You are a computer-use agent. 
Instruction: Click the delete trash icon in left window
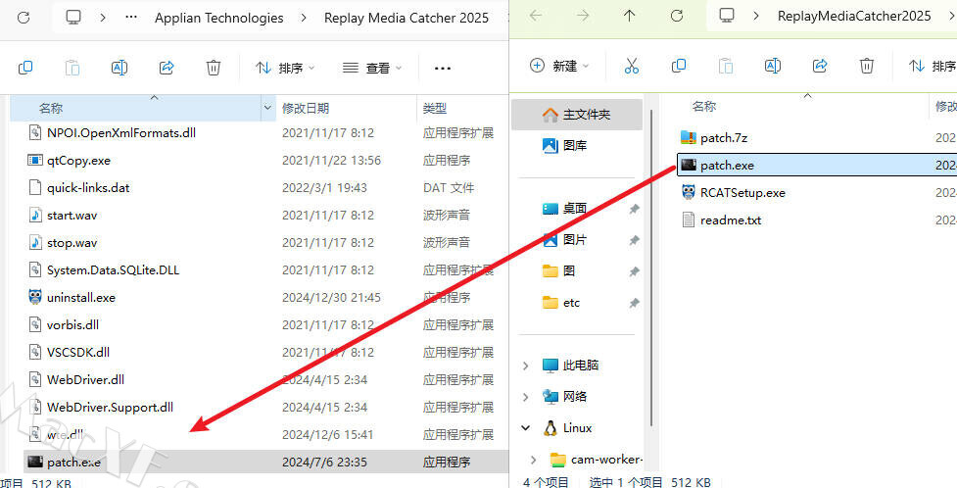click(213, 68)
